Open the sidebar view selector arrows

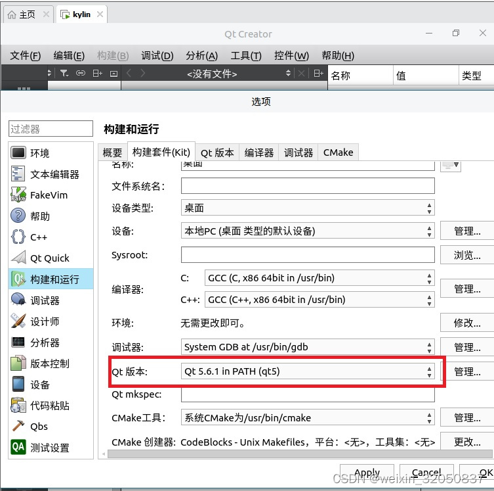click(x=49, y=73)
